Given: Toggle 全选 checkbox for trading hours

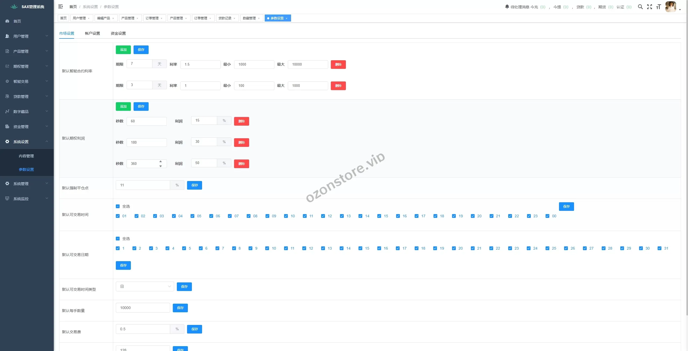Looking at the screenshot, I should (118, 206).
